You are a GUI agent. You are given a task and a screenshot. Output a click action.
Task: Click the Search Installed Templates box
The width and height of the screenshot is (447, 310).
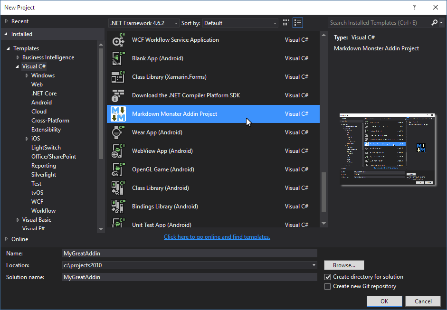[379, 22]
